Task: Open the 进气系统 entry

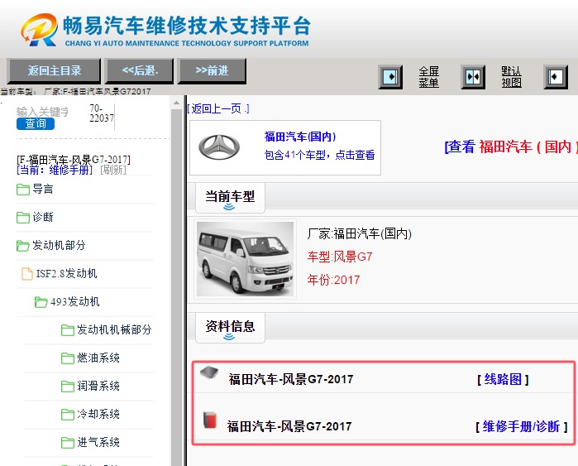Action: click(98, 442)
